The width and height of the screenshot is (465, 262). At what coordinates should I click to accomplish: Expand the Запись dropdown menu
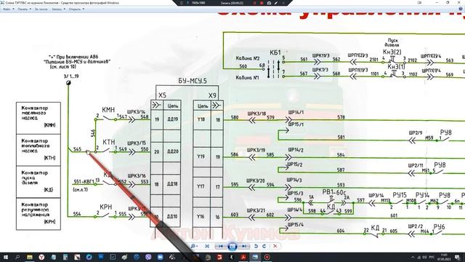tap(58, 9)
